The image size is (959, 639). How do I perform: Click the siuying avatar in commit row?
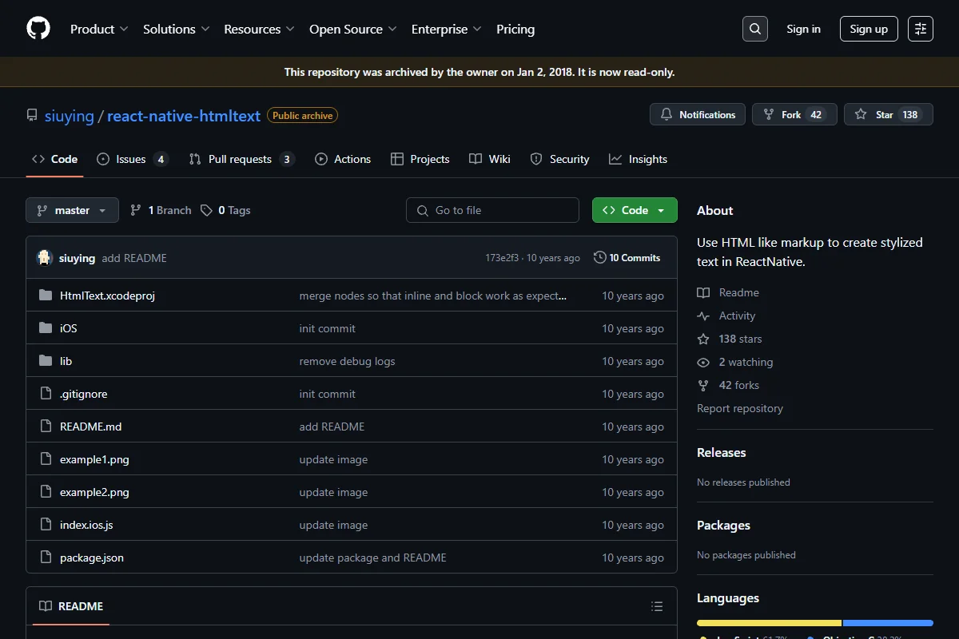[45, 258]
